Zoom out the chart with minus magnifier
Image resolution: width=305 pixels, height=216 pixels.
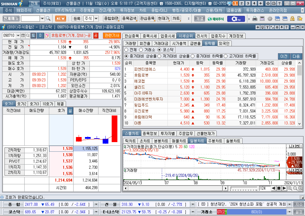coord(295,188)
